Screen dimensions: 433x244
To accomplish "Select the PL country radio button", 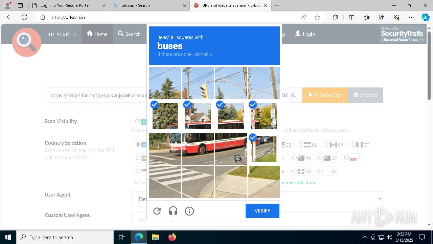I will point(346,158).
